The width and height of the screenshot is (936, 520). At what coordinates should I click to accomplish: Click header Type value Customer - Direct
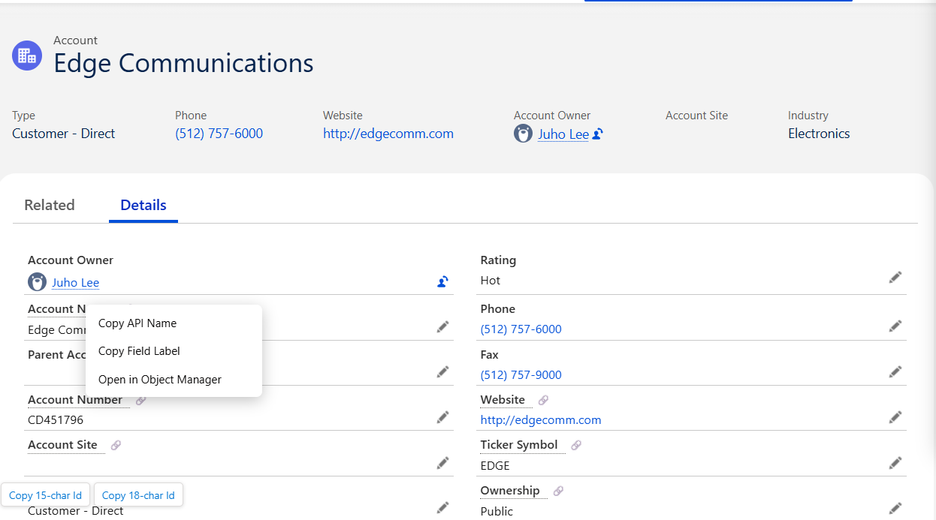[64, 134]
